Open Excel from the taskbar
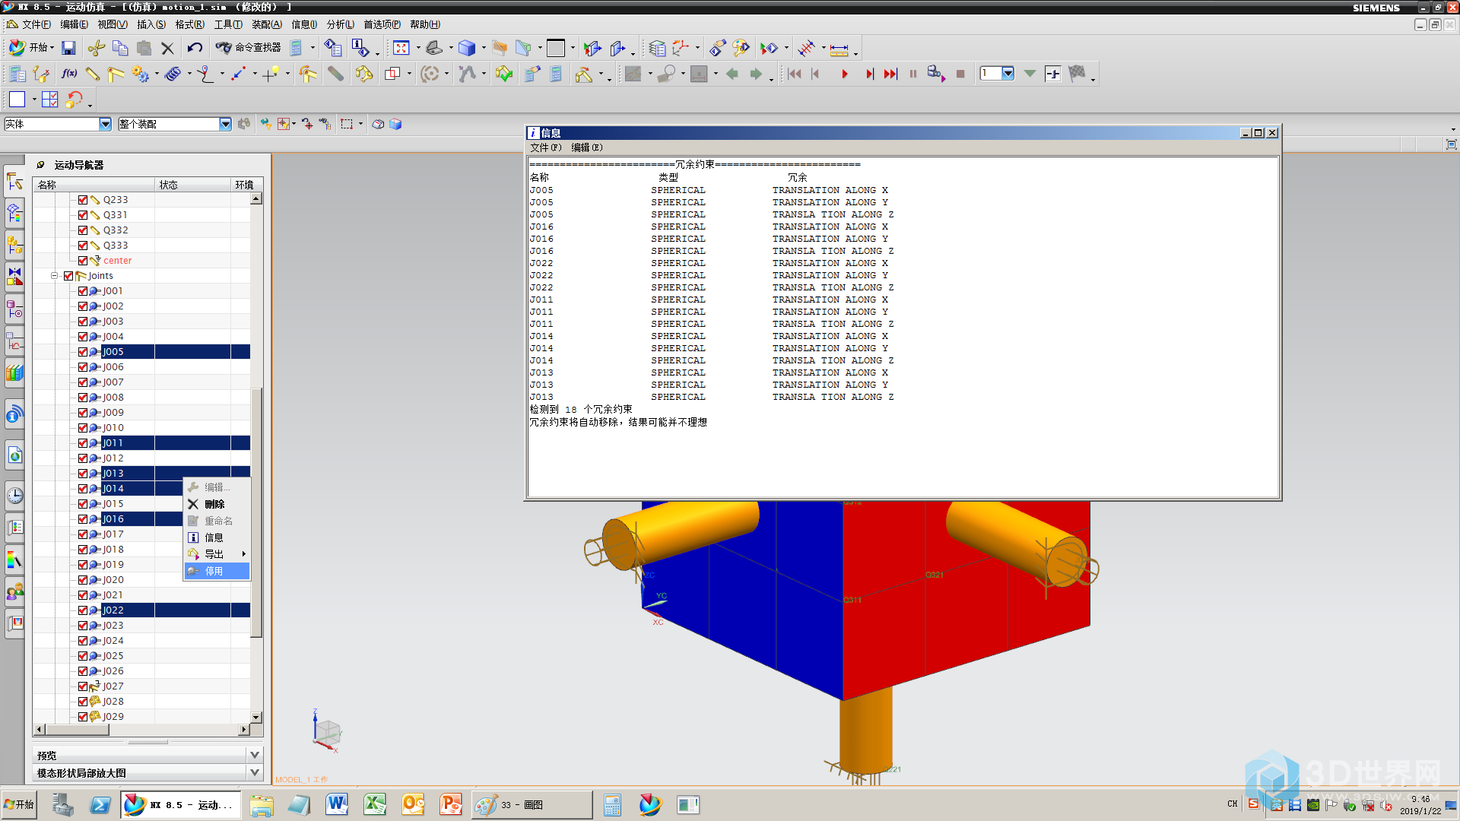This screenshot has width=1460, height=821. [x=374, y=804]
